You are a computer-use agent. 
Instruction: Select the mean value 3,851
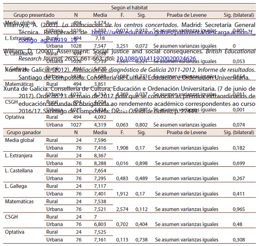click(x=100, y=84)
